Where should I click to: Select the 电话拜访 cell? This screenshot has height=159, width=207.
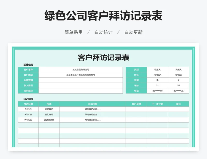point(49,109)
